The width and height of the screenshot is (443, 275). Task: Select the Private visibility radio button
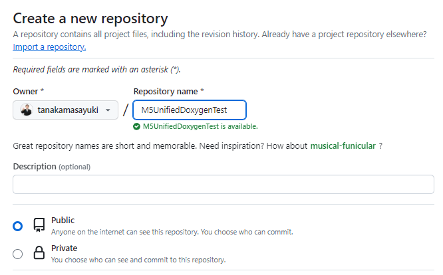tap(18, 253)
